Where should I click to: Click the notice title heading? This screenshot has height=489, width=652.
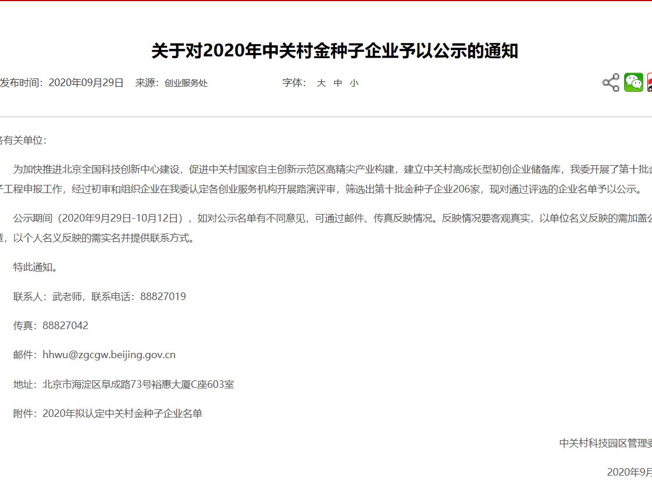334,51
